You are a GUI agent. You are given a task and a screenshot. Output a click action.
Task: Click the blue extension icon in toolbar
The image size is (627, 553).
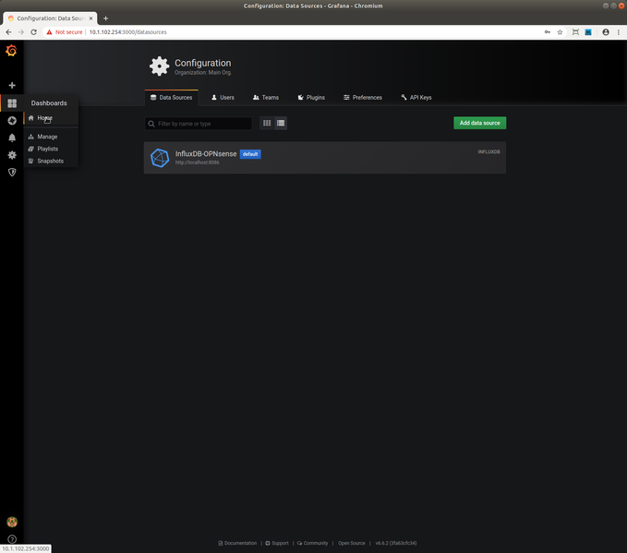(588, 32)
